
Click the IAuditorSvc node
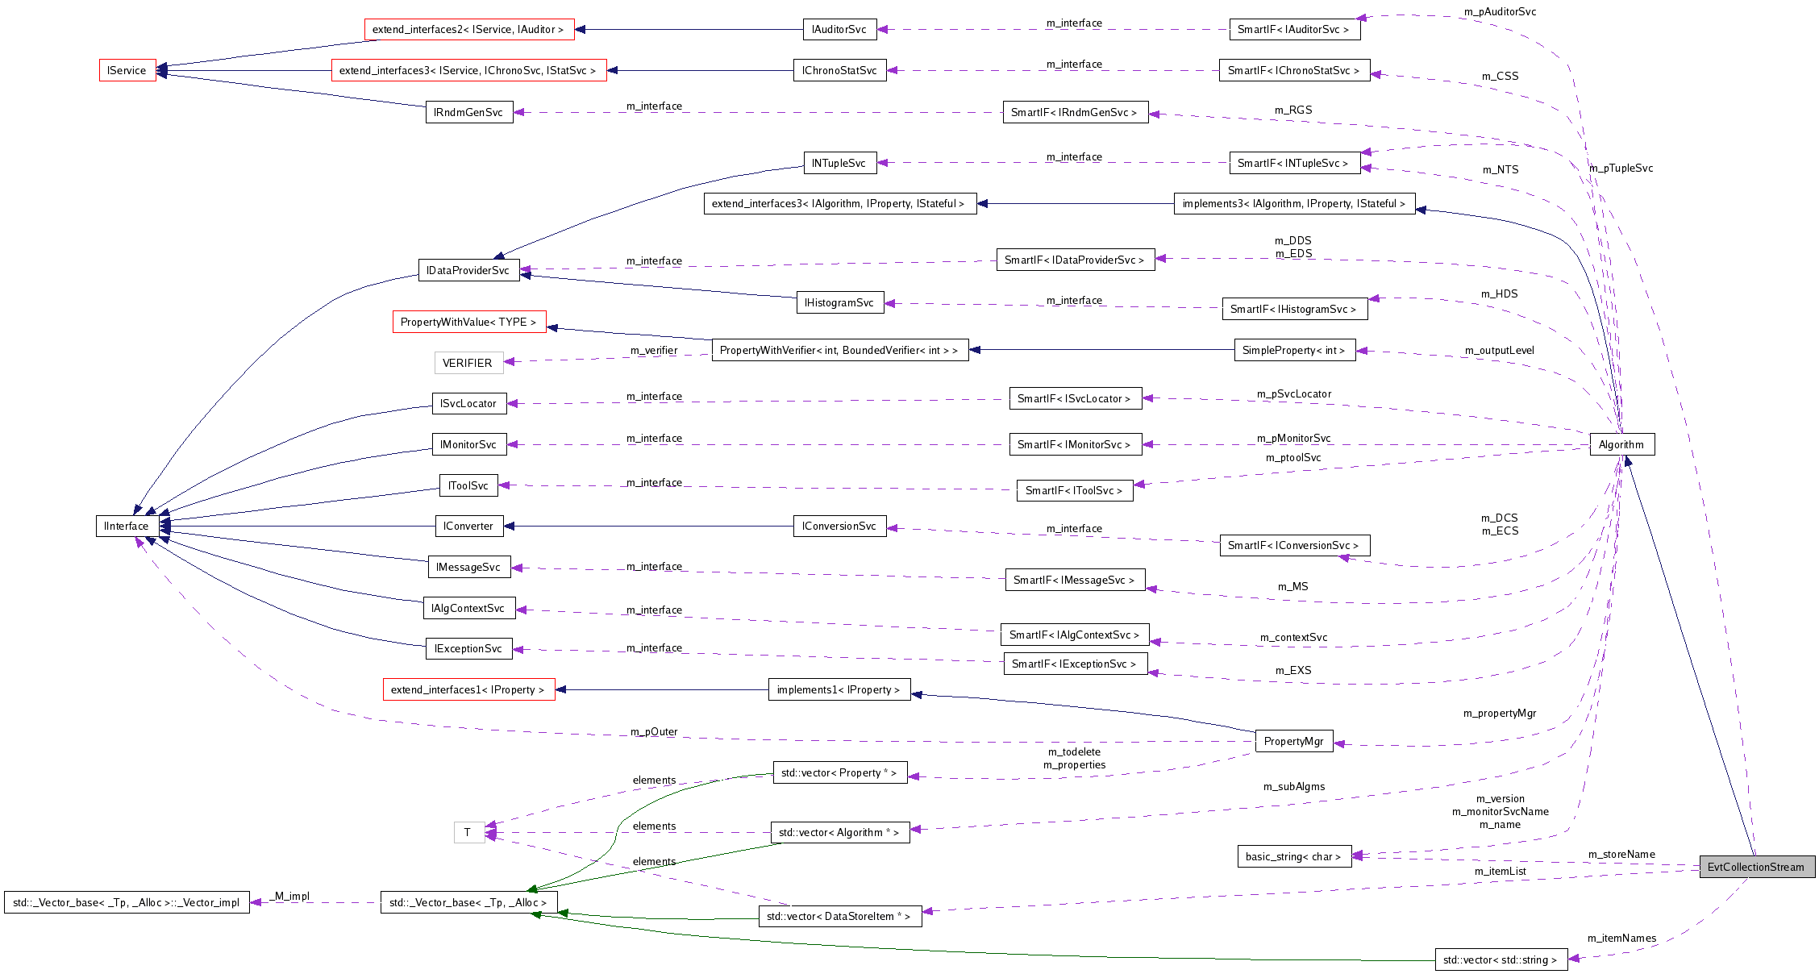[839, 29]
